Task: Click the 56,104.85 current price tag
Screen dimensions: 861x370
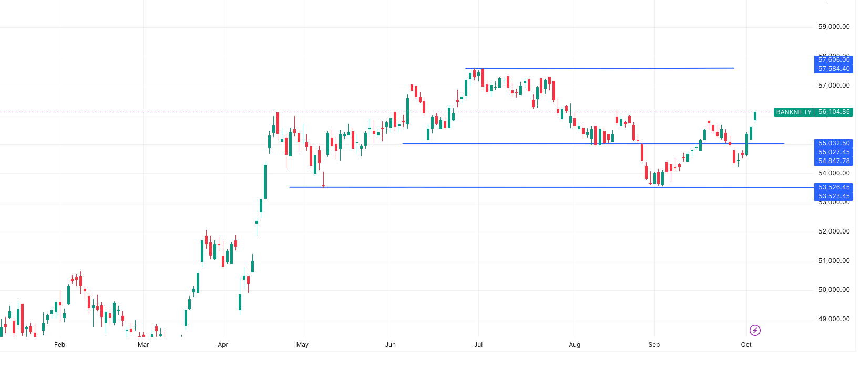Action: (x=834, y=112)
